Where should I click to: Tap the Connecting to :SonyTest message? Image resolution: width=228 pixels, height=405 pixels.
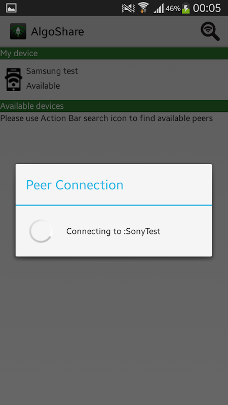coord(113,231)
